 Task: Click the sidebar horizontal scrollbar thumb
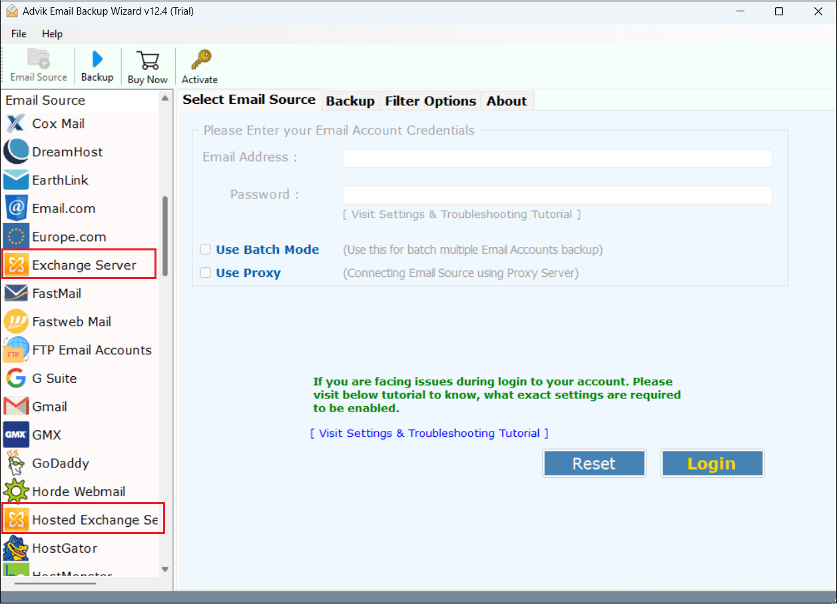55,584
